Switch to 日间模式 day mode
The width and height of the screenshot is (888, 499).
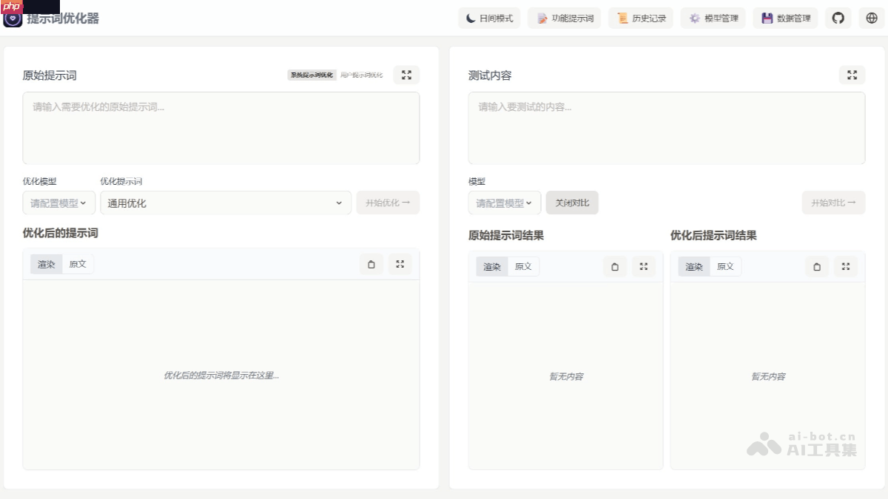[x=489, y=17]
